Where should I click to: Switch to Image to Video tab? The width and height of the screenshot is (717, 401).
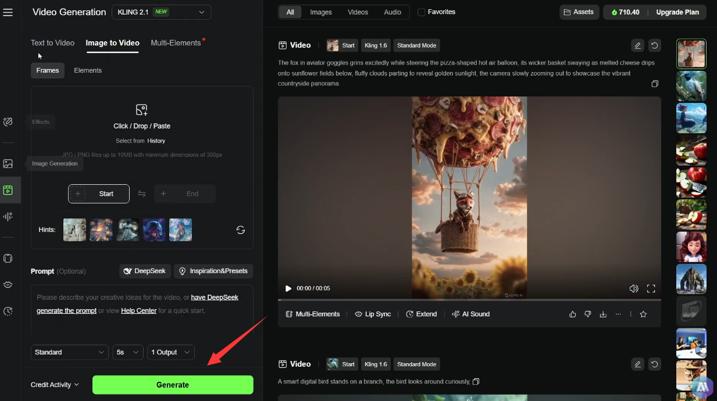[x=112, y=43]
